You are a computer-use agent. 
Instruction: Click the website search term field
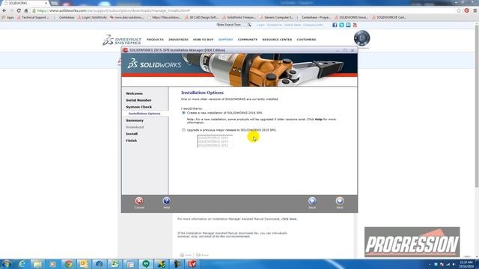pyautogui.click(x=231, y=25)
